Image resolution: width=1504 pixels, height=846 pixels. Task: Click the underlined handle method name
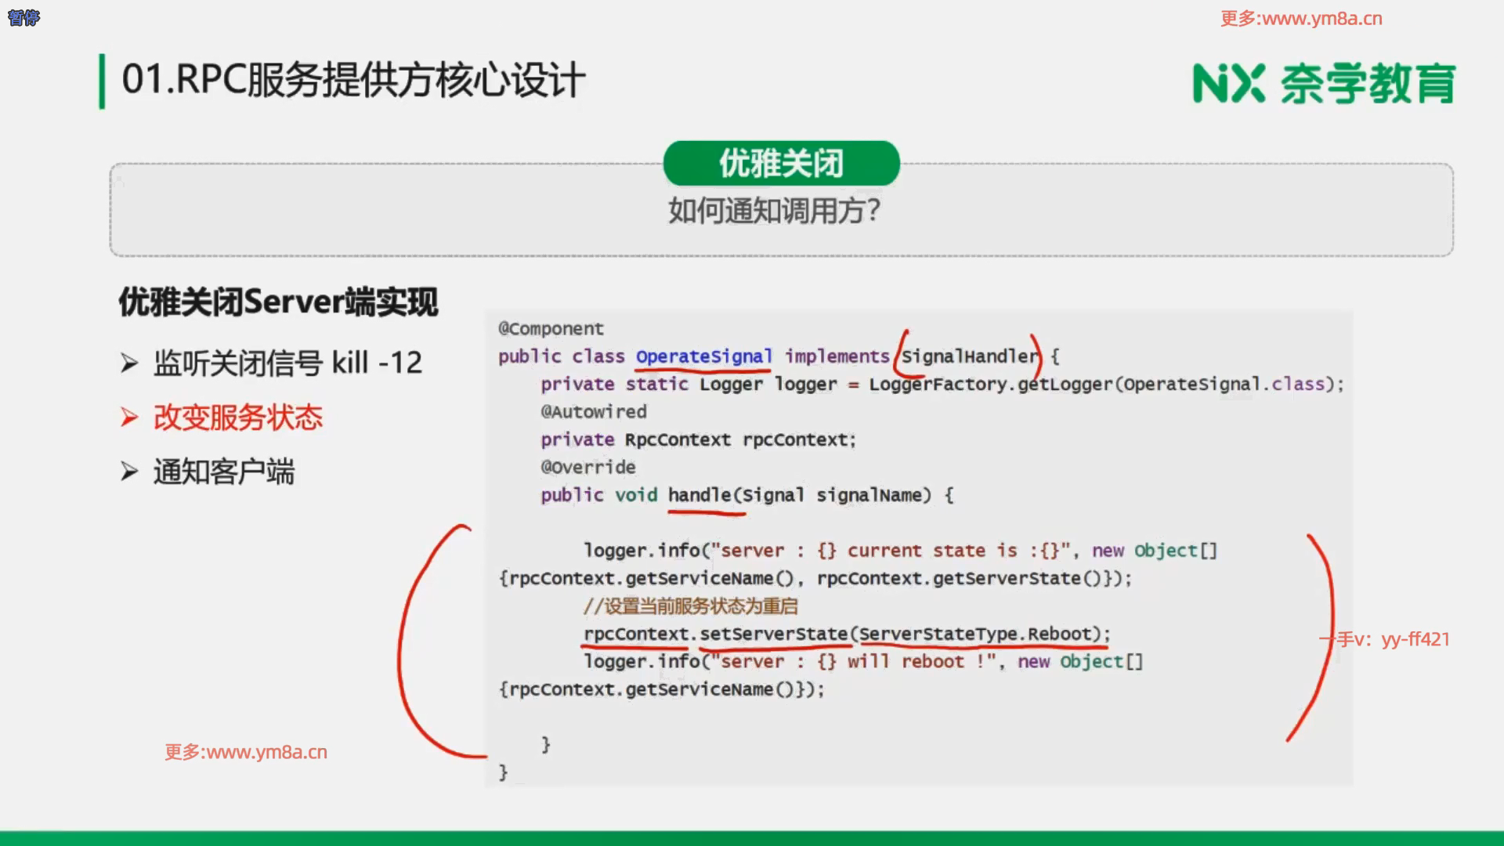coord(699,495)
